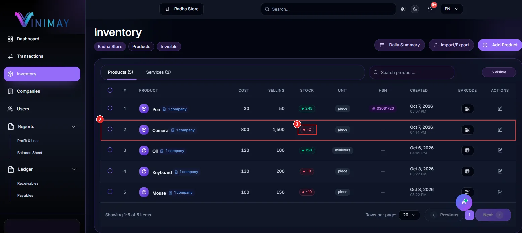Click the Keyboard product cube icon

(x=144, y=172)
